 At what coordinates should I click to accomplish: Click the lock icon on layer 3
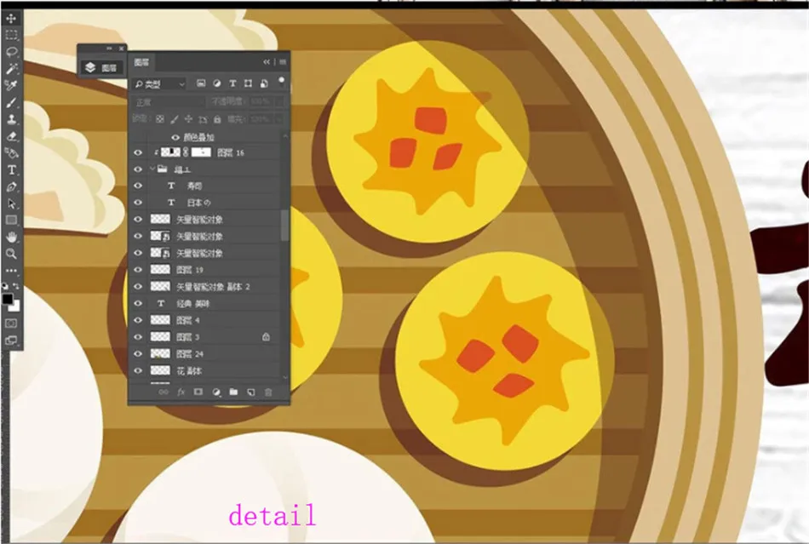[267, 337]
